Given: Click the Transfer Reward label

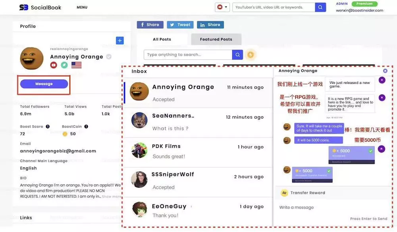Looking at the screenshot, I should (x=308, y=193).
